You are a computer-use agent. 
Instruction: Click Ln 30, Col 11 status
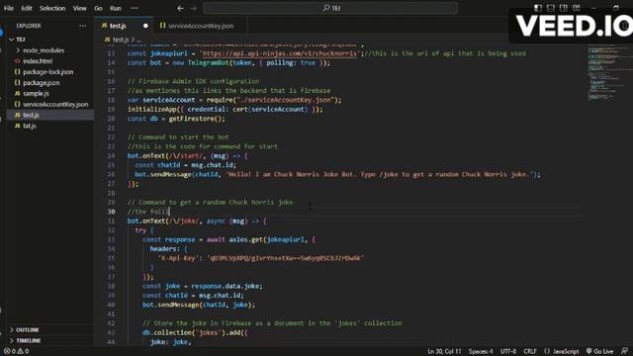(x=444, y=352)
